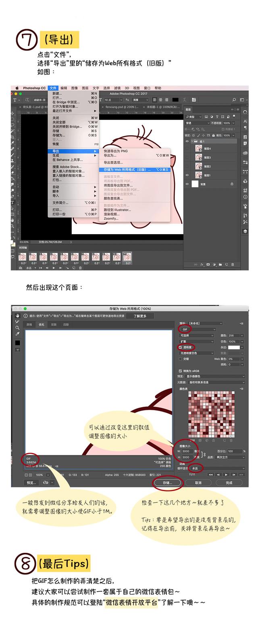Select the first timeline frame thumbnail
Image resolution: width=258 pixels, height=634 pixels.
23,256
